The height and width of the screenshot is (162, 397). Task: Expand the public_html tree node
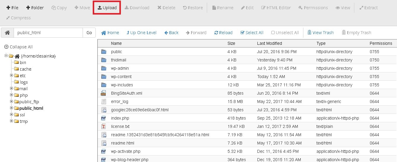tap(12, 108)
